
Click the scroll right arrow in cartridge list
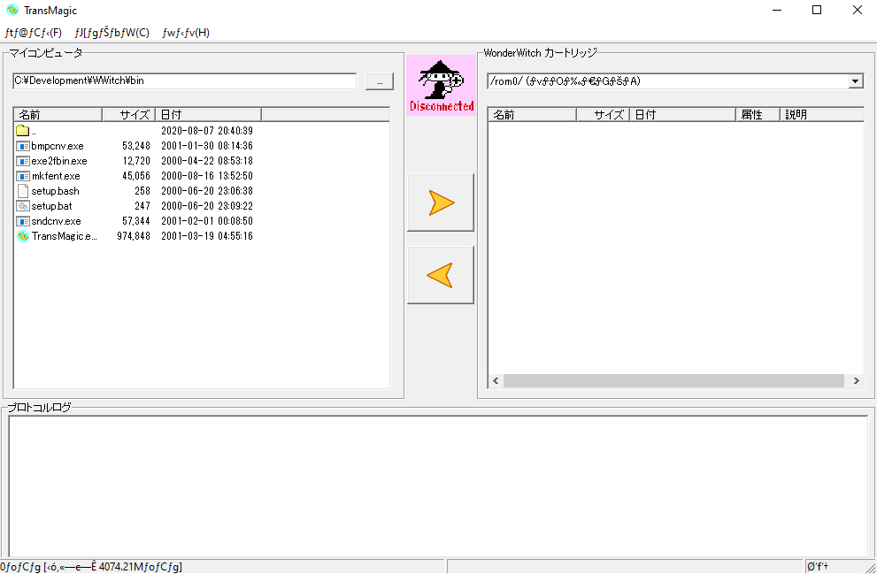tap(856, 381)
